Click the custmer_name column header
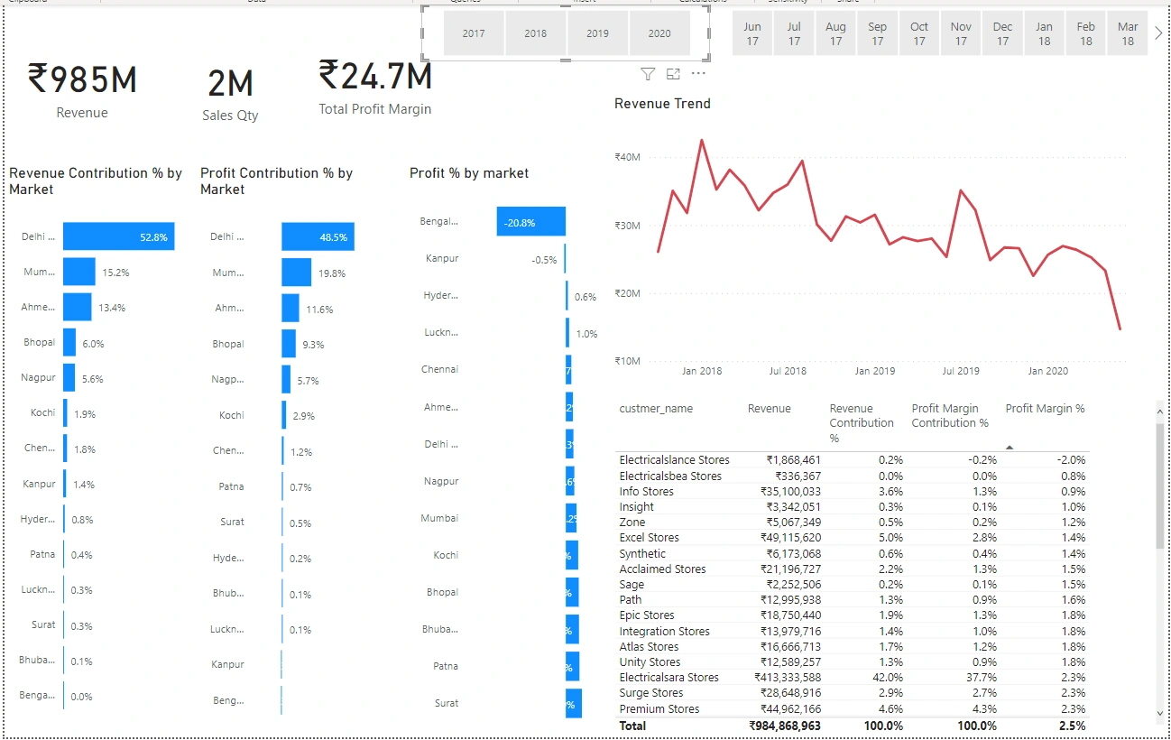Viewport: 1171px width, 740px height. point(656,409)
